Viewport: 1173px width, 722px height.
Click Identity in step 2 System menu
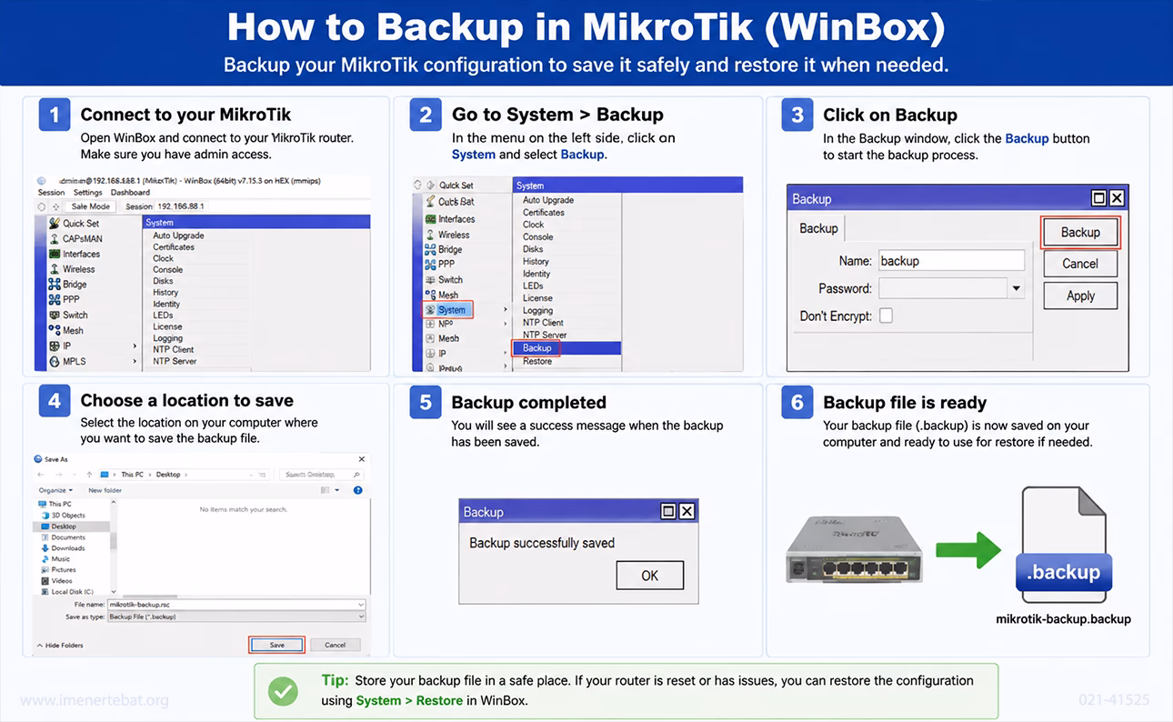coord(536,274)
